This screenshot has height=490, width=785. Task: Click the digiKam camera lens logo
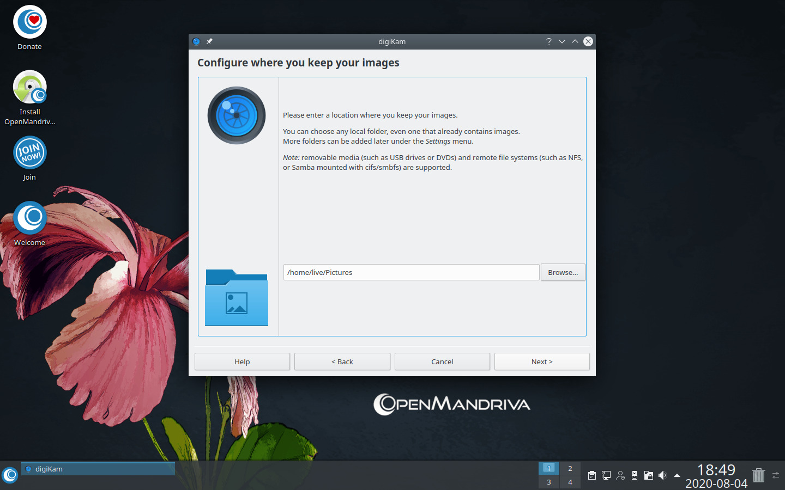tap(237, 115)
